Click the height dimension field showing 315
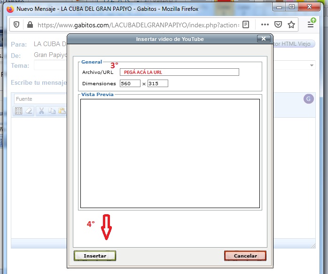Image resolution: width=328 pixels, height=274 pixels. (157, 83)
